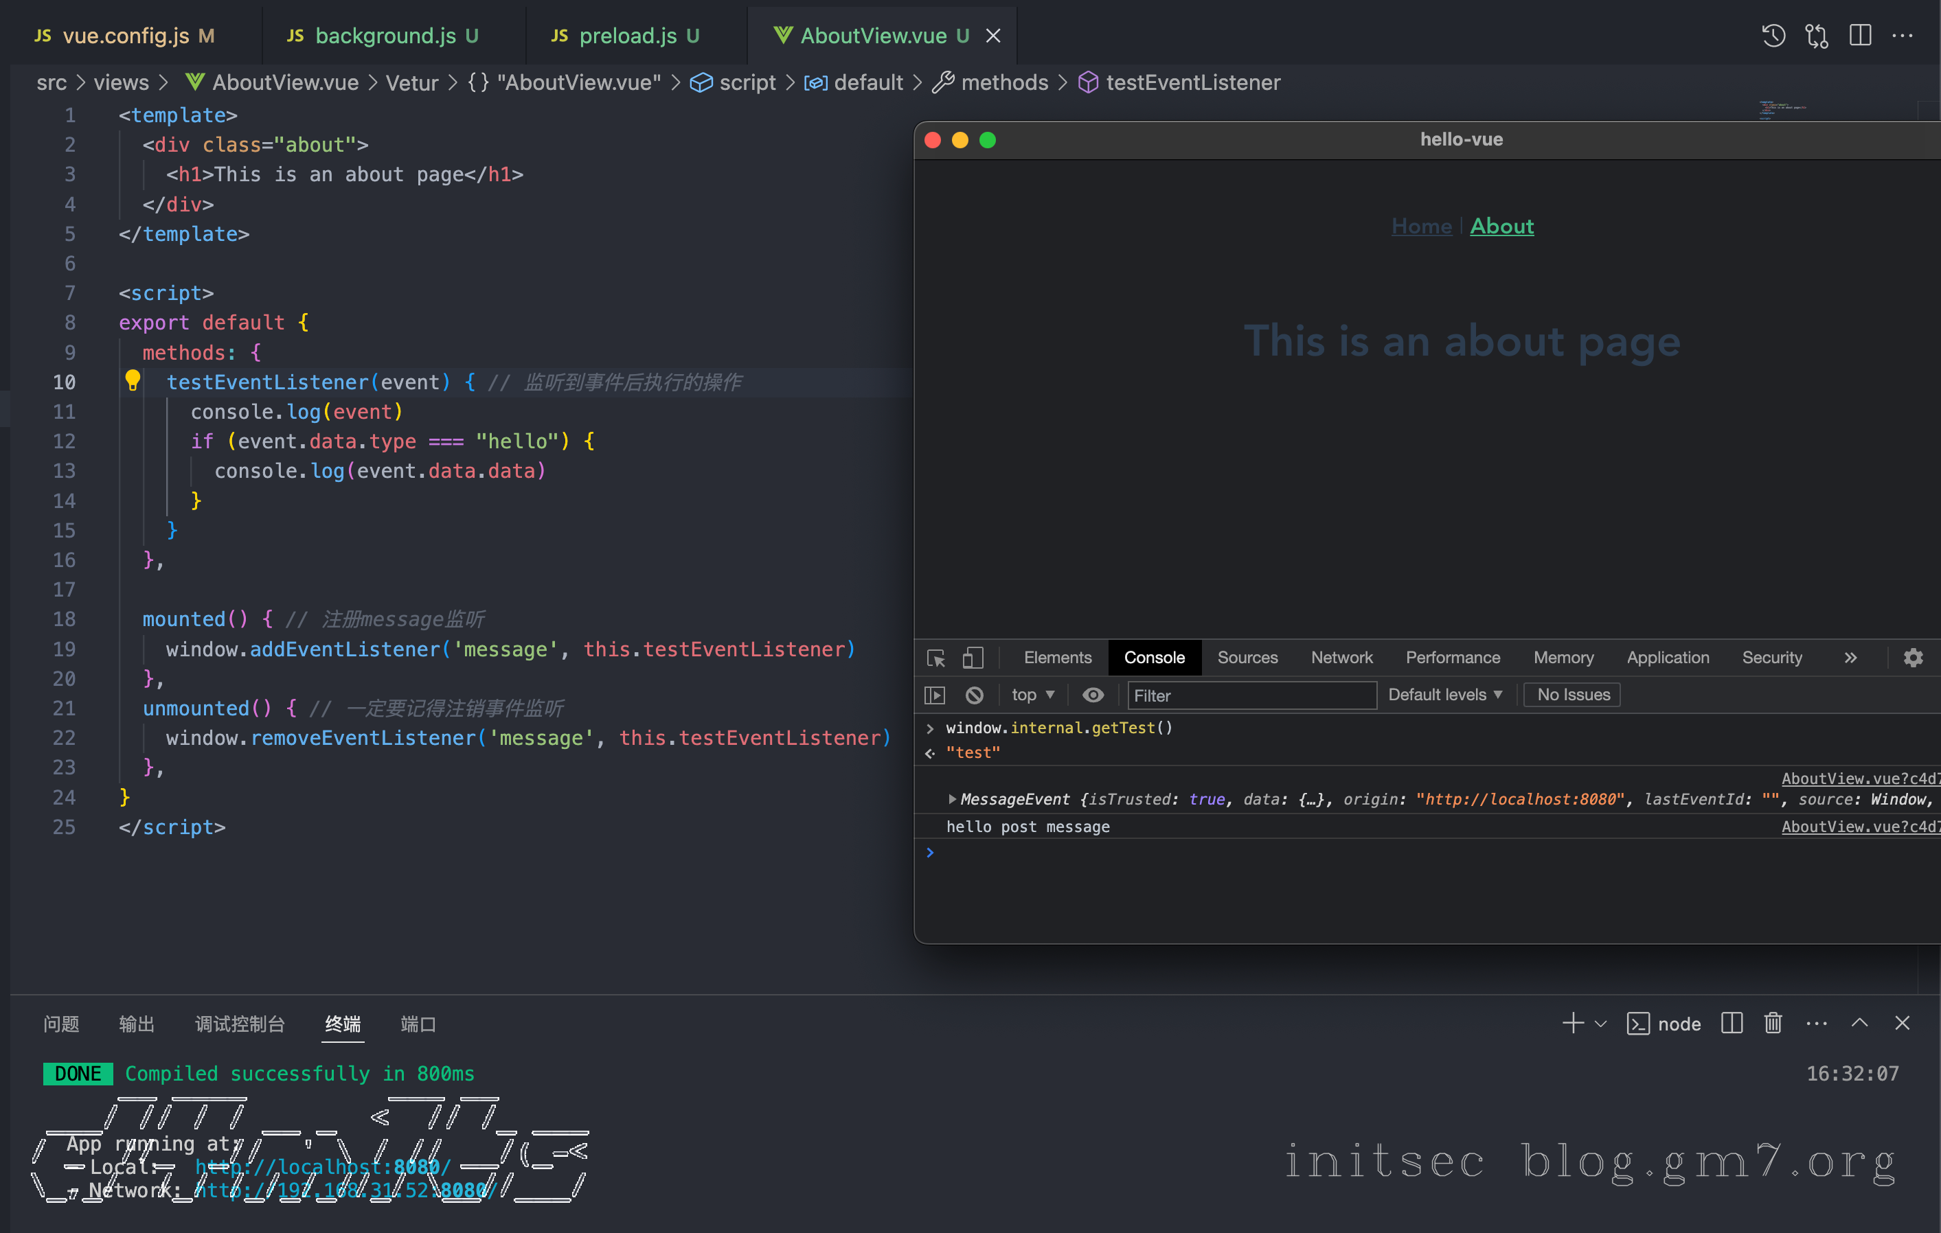Click the split editor right icon
This screenshot has width=1941, height=1233.
click(x=1861, y=36)
